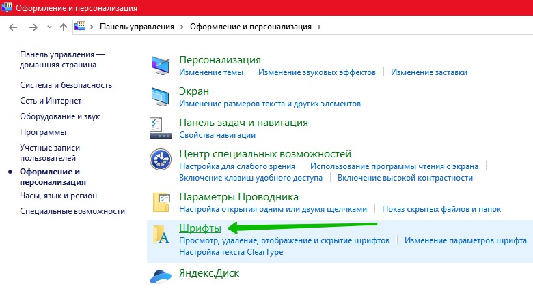Click Изменение размеров текста и других элементов
Image resolution: width=533 pixels, height=297 pixels.
[270, 104]
